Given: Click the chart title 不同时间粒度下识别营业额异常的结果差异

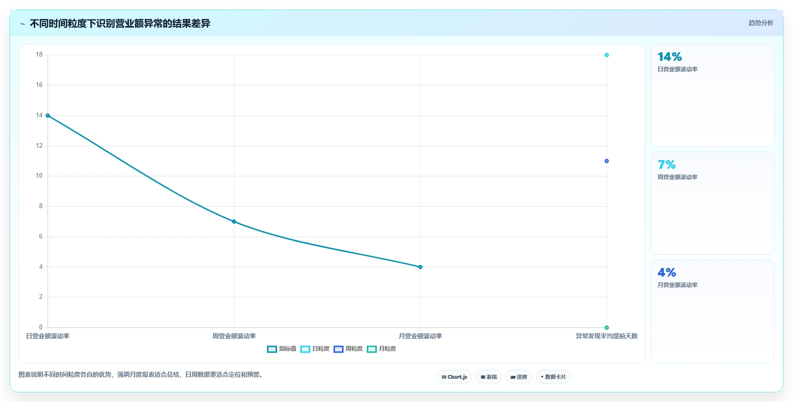Looking at the screenshot, I should [120, 24].
